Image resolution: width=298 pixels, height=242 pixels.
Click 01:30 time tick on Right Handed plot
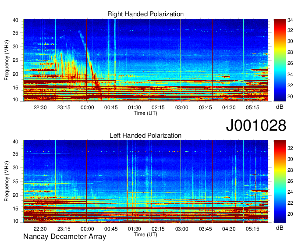(135, 107)
